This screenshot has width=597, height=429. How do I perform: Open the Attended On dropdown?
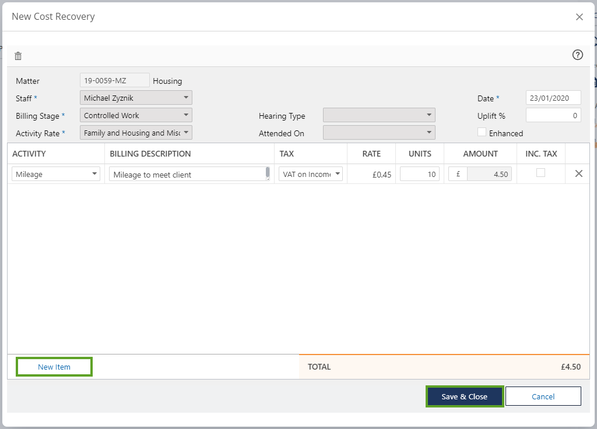(378, 133)
